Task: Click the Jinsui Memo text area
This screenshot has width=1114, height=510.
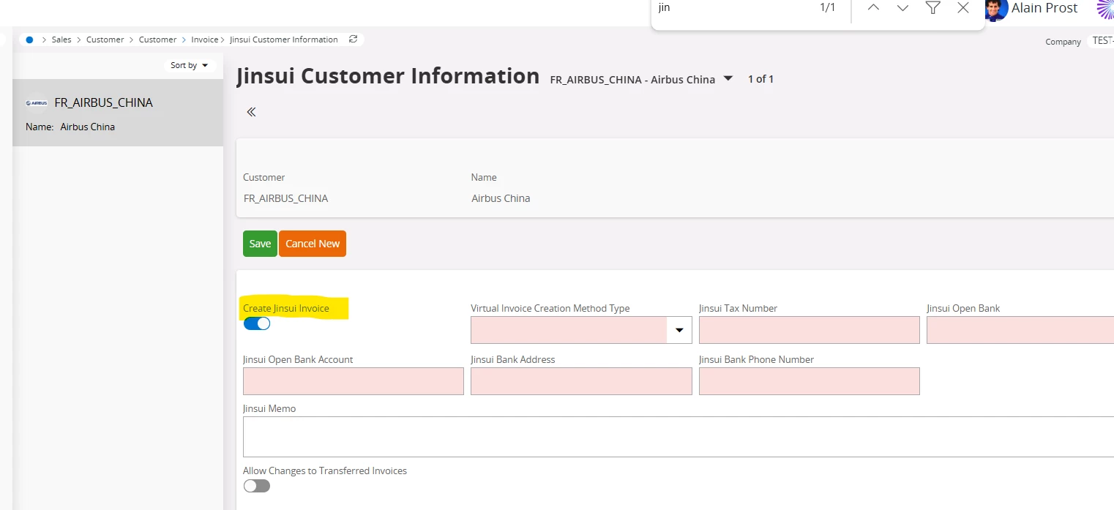Action: point(677,437)
